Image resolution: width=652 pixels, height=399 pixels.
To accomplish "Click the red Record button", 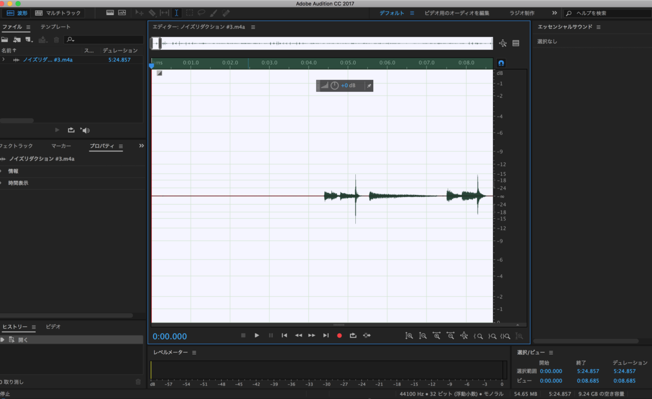I will [340, 335].
